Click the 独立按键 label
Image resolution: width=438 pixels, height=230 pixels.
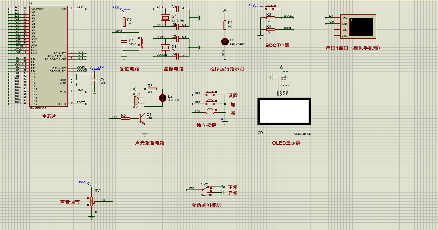206,125
